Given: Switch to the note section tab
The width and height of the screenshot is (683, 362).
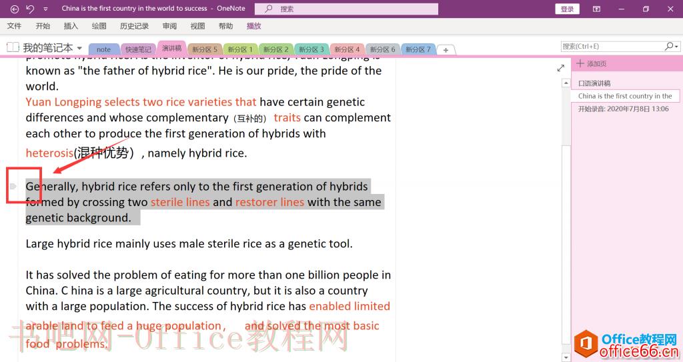Looking at the screenshot, I should [103, 49].
